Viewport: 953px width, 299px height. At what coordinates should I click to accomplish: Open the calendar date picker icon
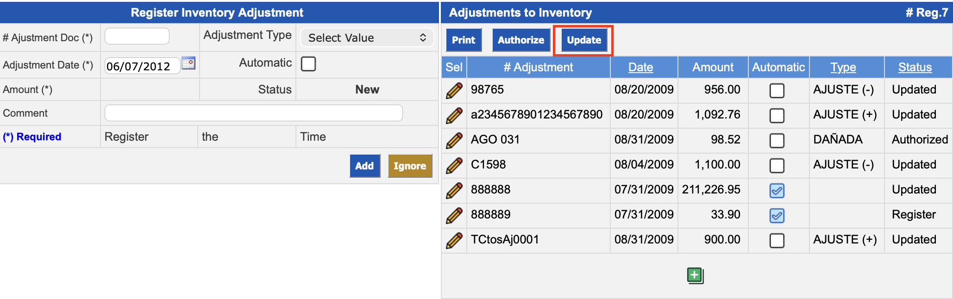188,63
